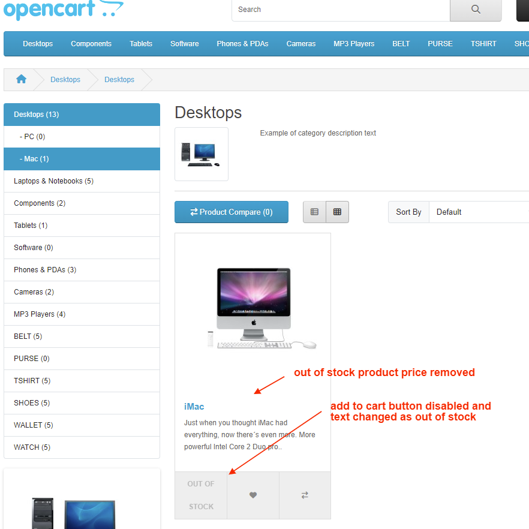Click into the Search input field
This screenshot has height=529, width=529.
(341, 10)
